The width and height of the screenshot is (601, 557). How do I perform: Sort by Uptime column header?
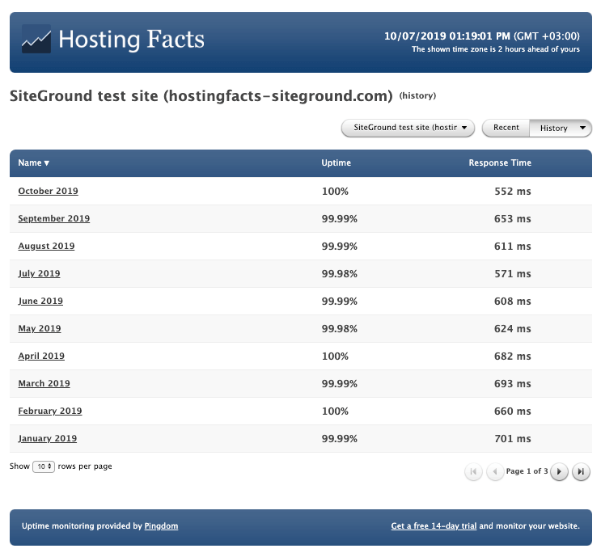(x=336, y=162)
